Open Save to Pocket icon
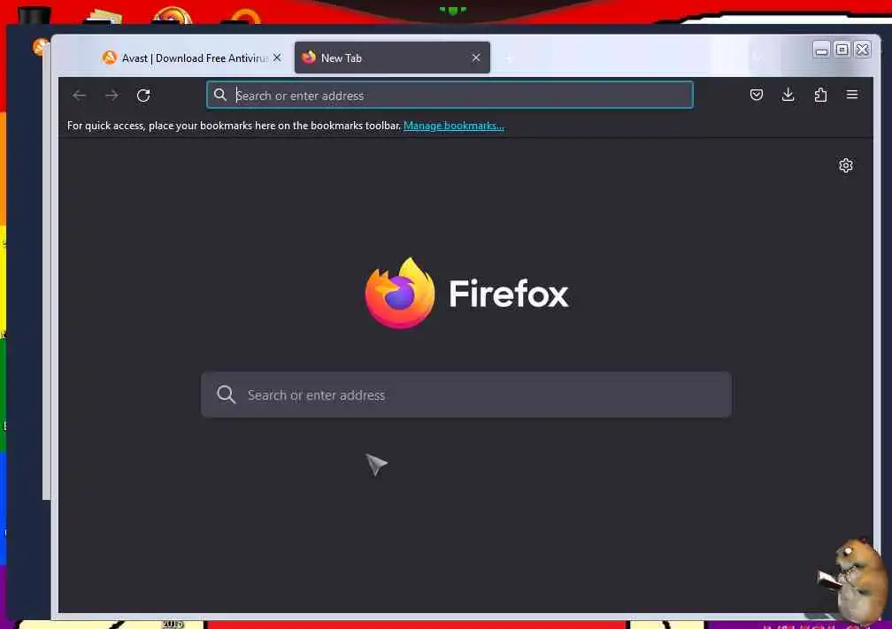 pyautogui.click(x=756, y=95)
